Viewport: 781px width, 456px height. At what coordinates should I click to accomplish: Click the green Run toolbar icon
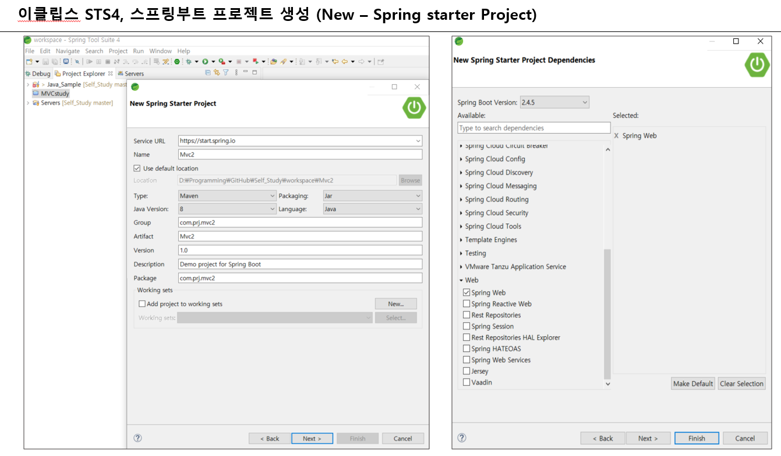pos(205,62)
